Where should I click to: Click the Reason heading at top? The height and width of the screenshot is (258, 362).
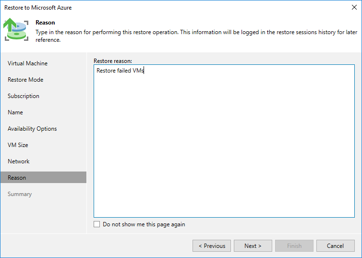[45, 23]
